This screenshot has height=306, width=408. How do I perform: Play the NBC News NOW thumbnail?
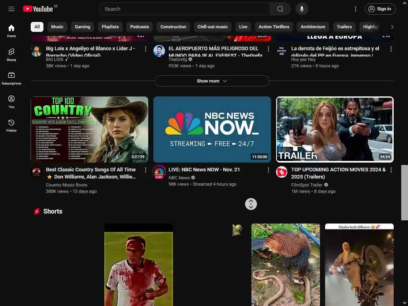(212, 129)
